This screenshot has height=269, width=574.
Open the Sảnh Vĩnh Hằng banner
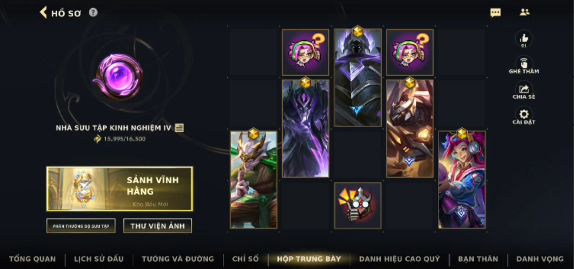120,189
